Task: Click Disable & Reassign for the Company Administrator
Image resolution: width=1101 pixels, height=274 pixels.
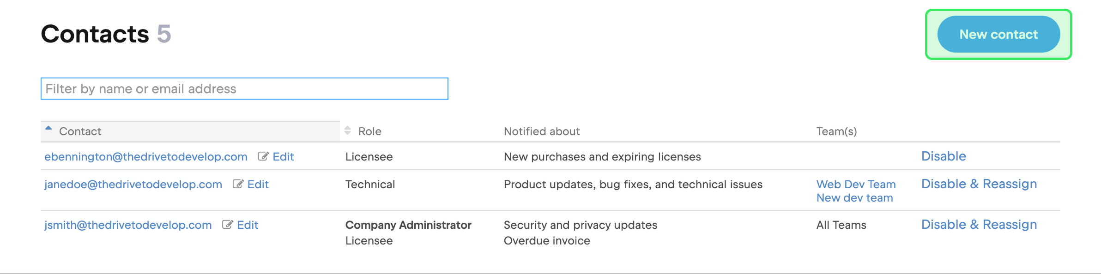Action: tap(979, 225)
